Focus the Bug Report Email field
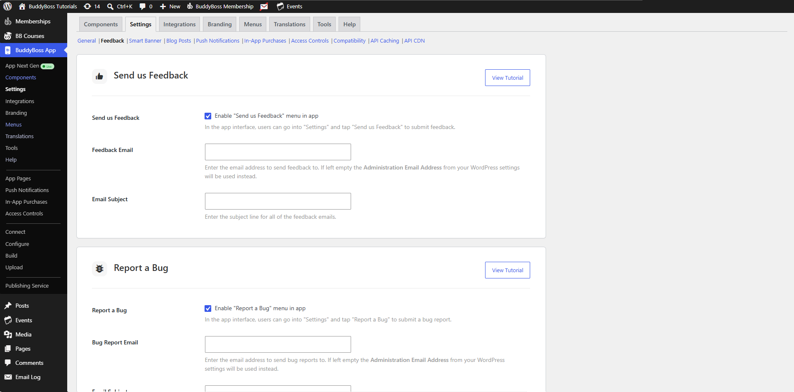This screenshot has width=794, height=392. click(278, 344)
